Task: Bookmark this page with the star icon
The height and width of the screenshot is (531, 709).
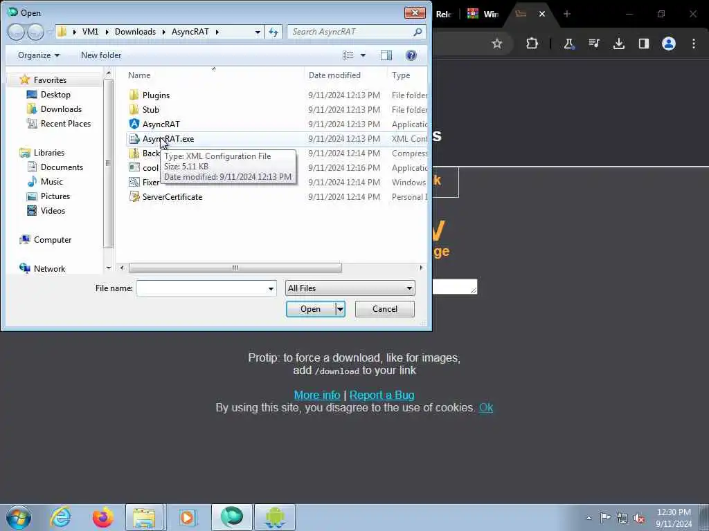Action: [497, 44]
